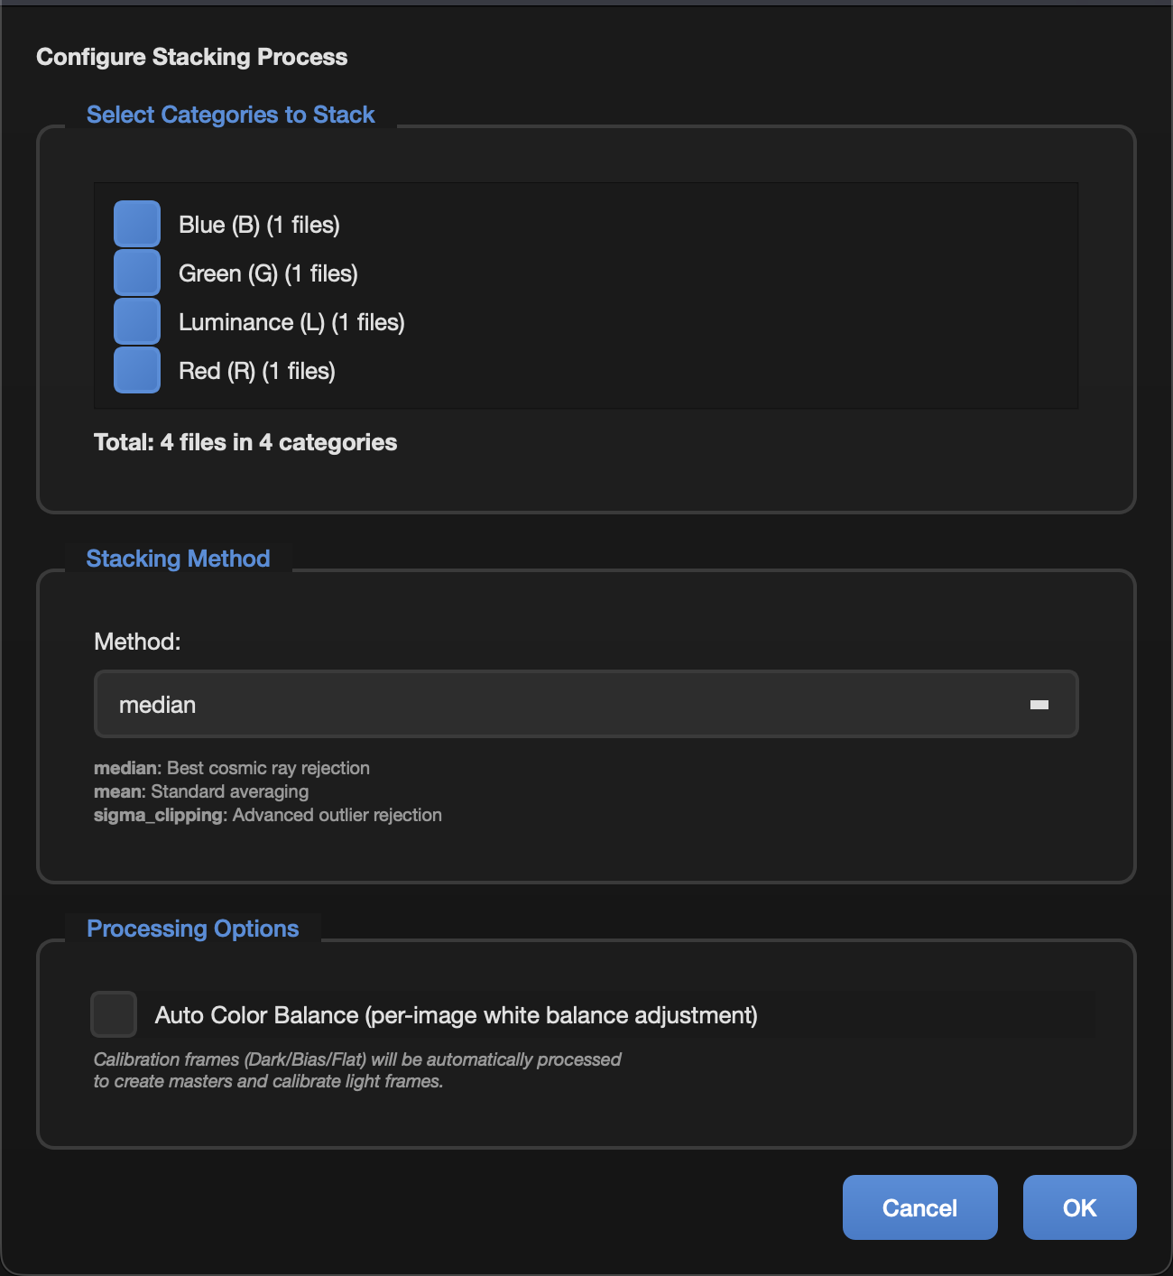Open the stacking Method dropdown
Viewport: 1173px width, 1276px height.
click(586, 704)
